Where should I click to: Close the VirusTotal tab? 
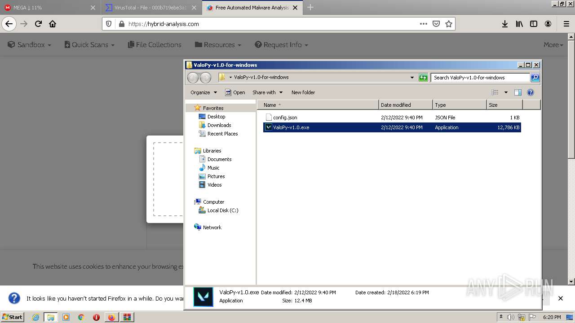point(194,8)
